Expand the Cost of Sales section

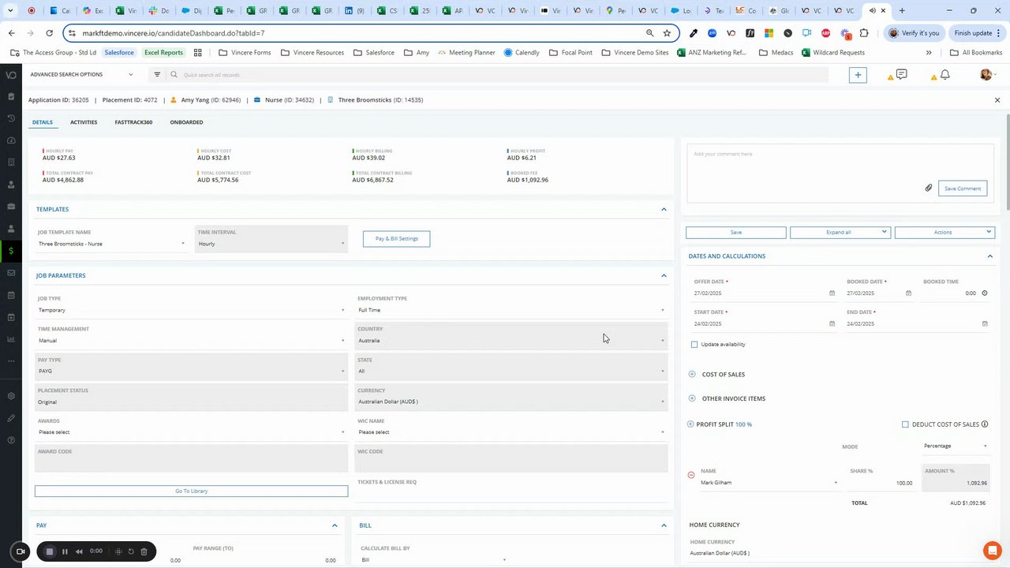coord(692,374)
